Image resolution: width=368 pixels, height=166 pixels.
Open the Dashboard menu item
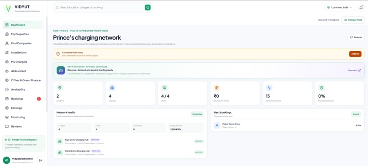[23, 25]
